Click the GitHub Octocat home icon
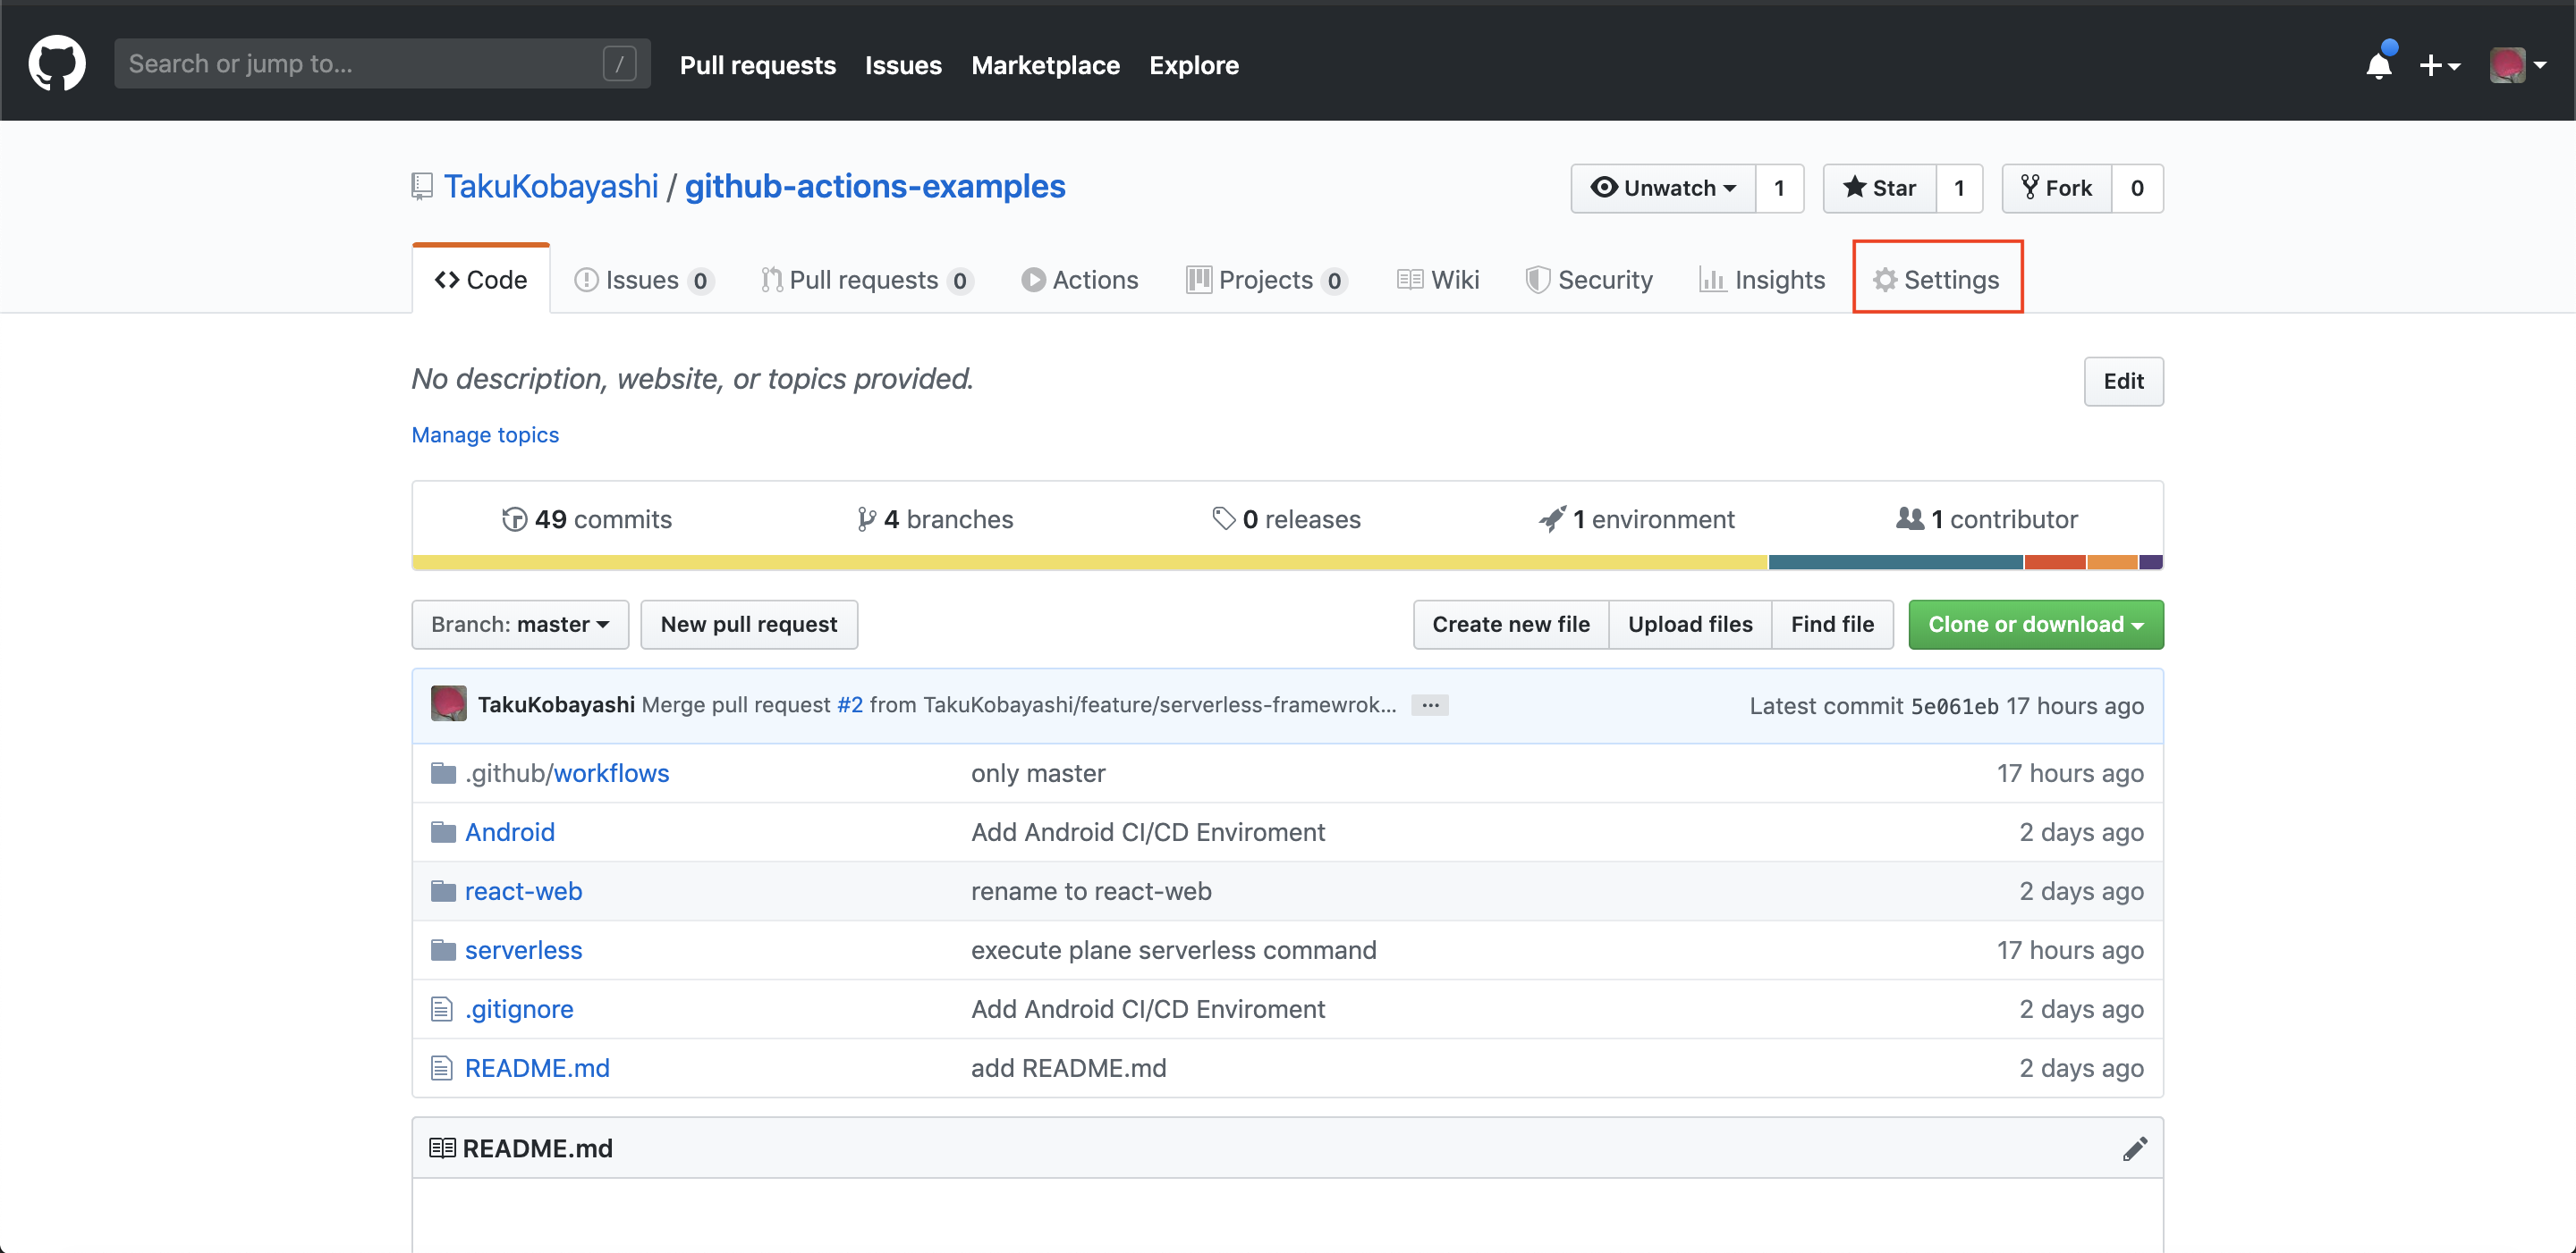The image size is (2576, 1253). (53, 64)
